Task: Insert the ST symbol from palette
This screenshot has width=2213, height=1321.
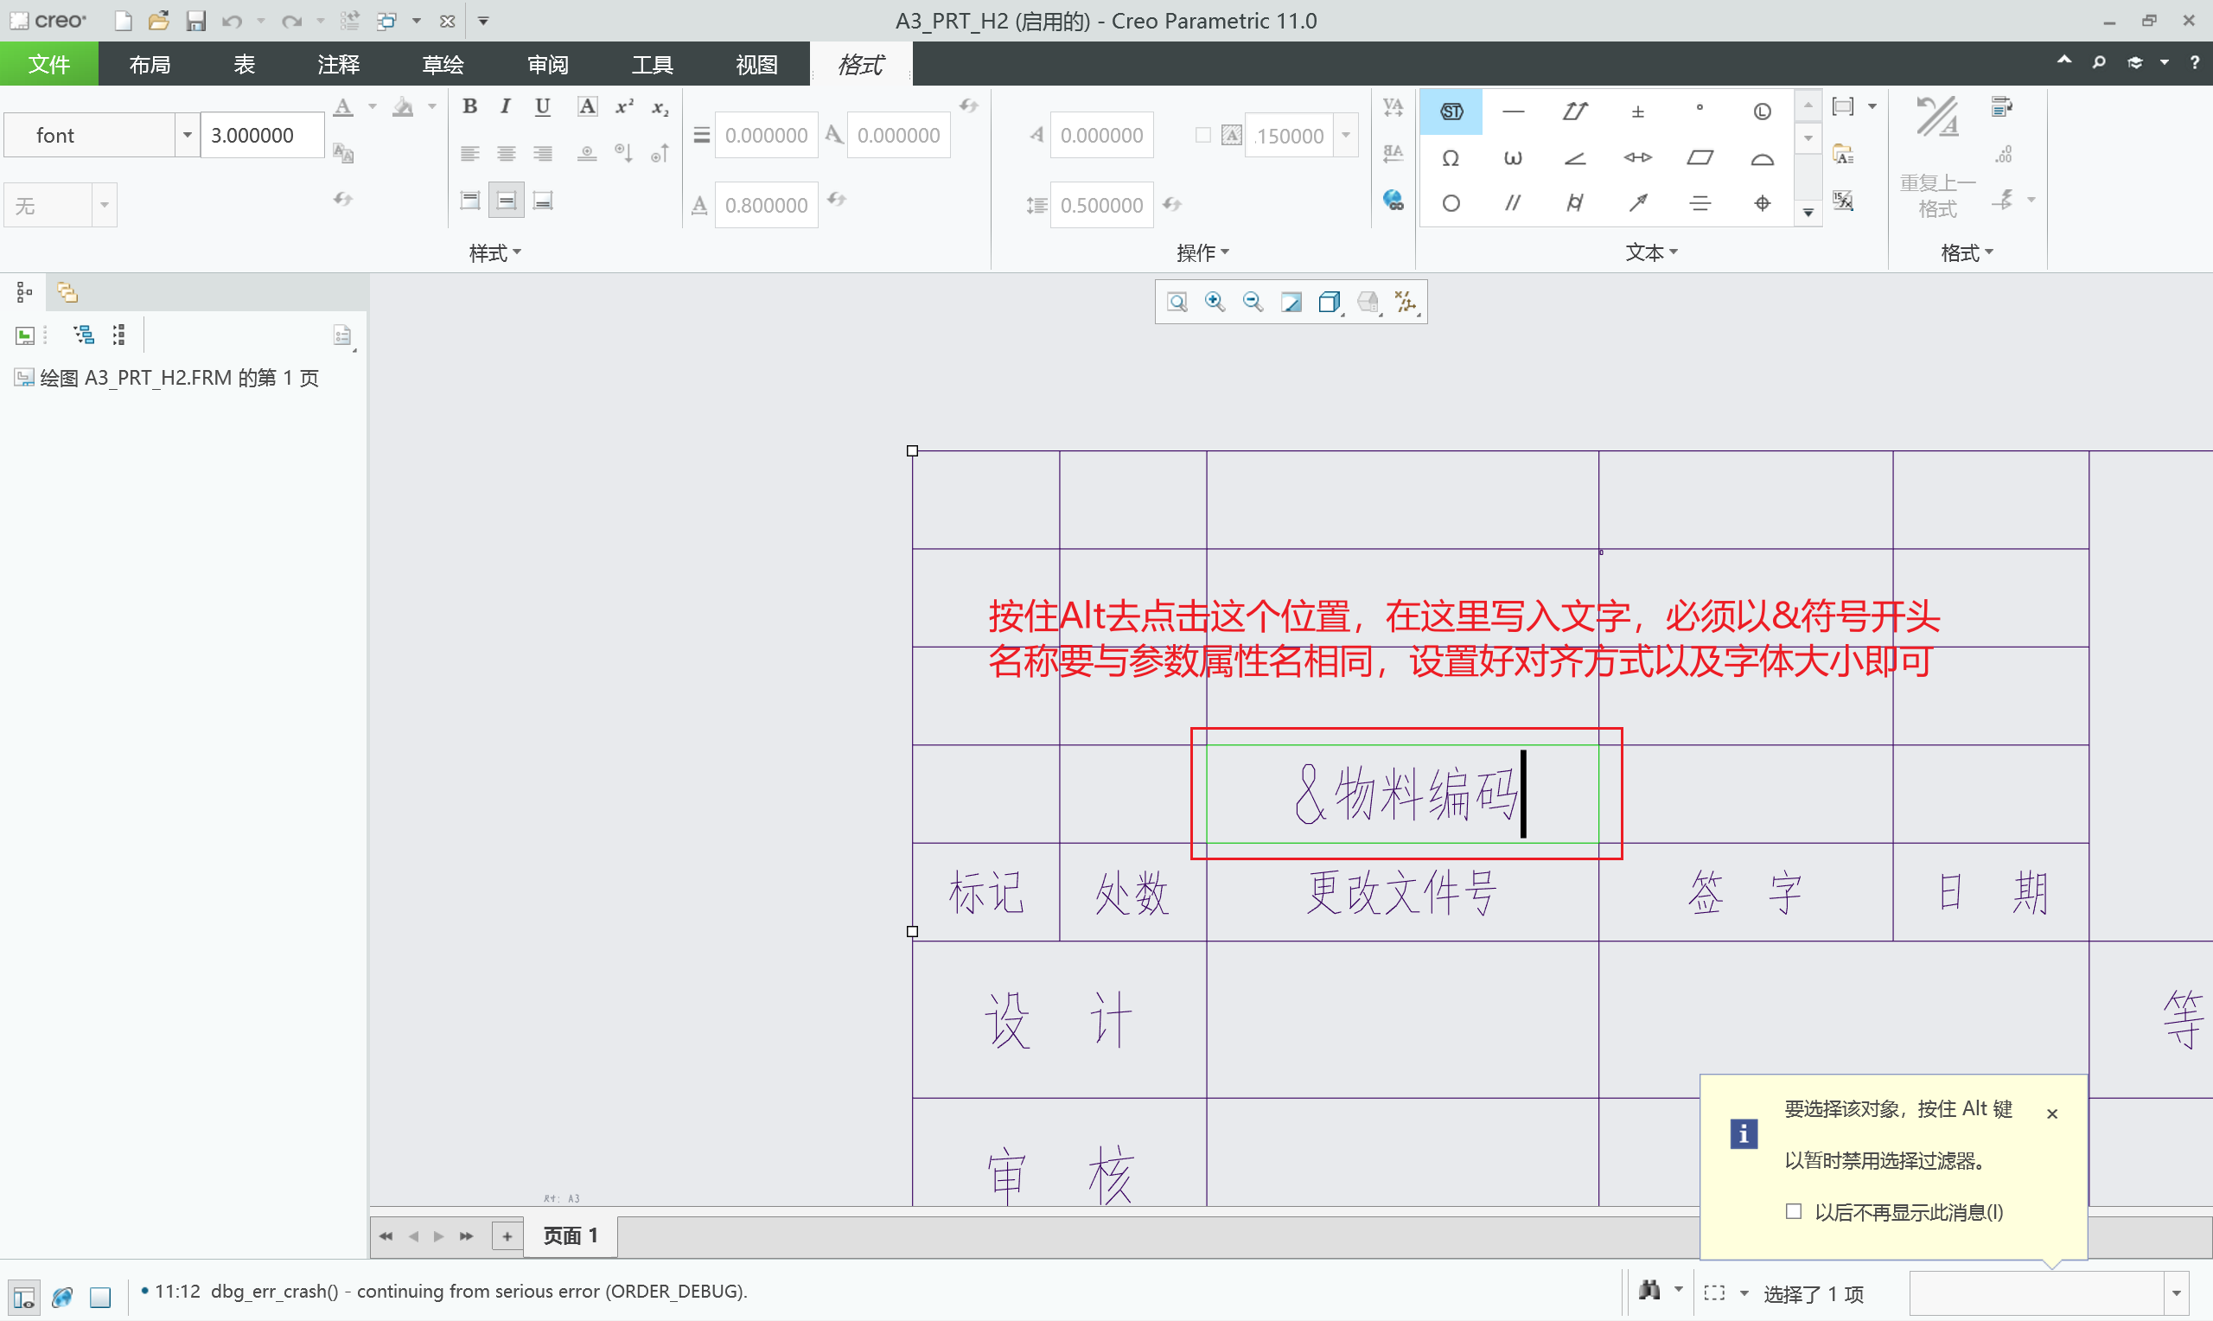Action: click(x=1451, y=112)
